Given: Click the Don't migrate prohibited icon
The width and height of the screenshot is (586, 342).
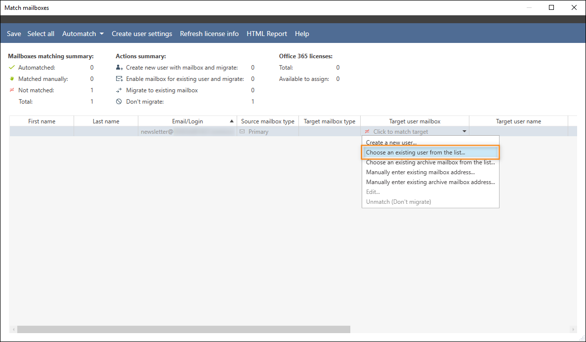Looking at the screenshot, I should 119,102.
